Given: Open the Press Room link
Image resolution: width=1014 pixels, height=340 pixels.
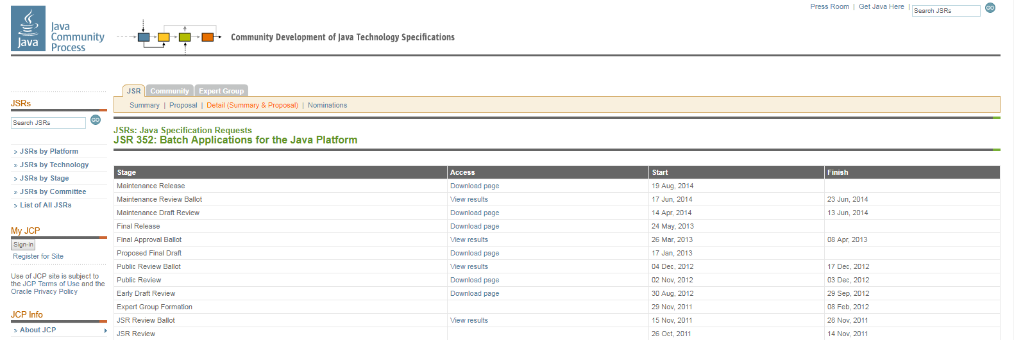Looking at the screenshot, I should (x=829, y=7).
